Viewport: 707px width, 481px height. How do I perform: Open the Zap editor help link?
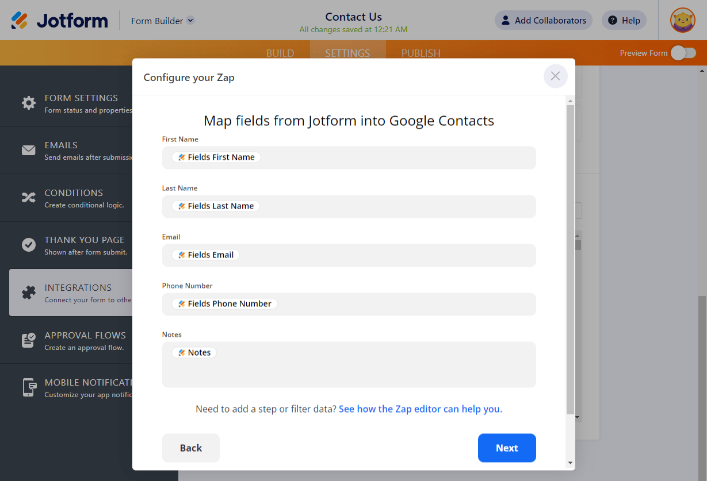(420, 409)
